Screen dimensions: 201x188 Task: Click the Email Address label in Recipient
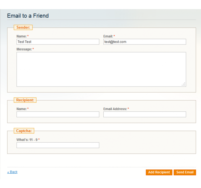click(x=115, y=109)
